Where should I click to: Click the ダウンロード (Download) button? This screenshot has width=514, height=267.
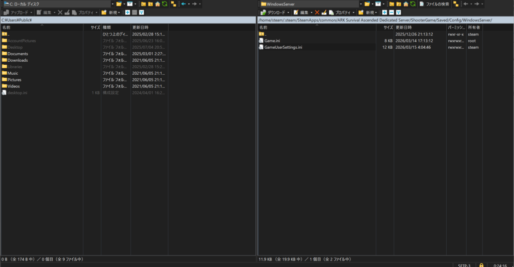(x=273, y=12)
